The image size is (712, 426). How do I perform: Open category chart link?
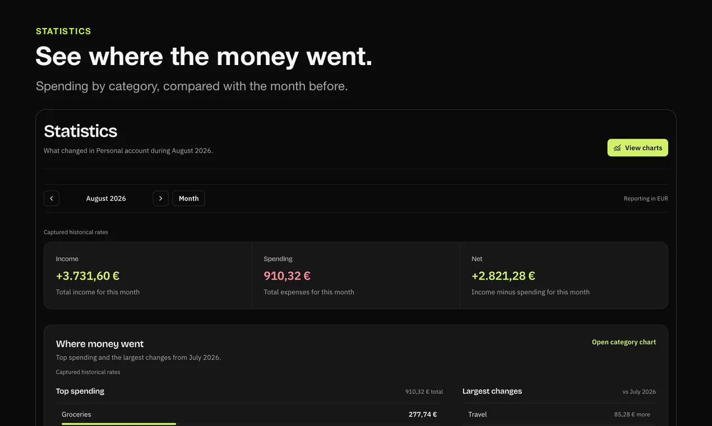click(x=623, y=342)
